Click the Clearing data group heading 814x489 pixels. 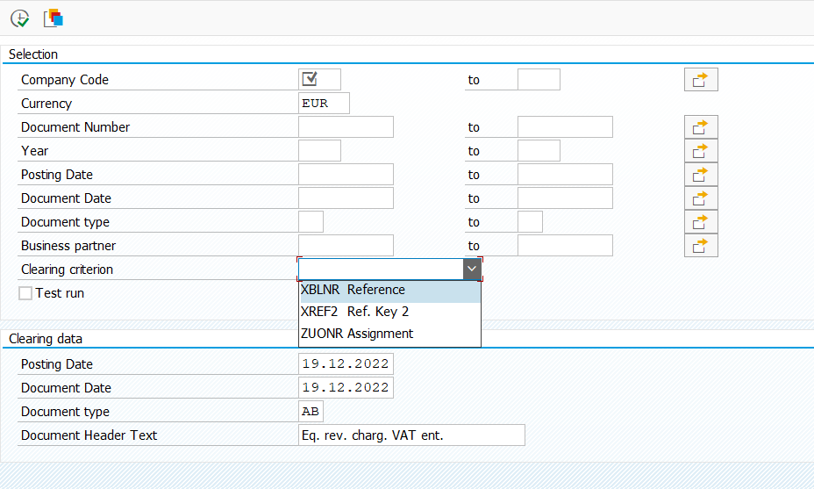coord(46,339)
